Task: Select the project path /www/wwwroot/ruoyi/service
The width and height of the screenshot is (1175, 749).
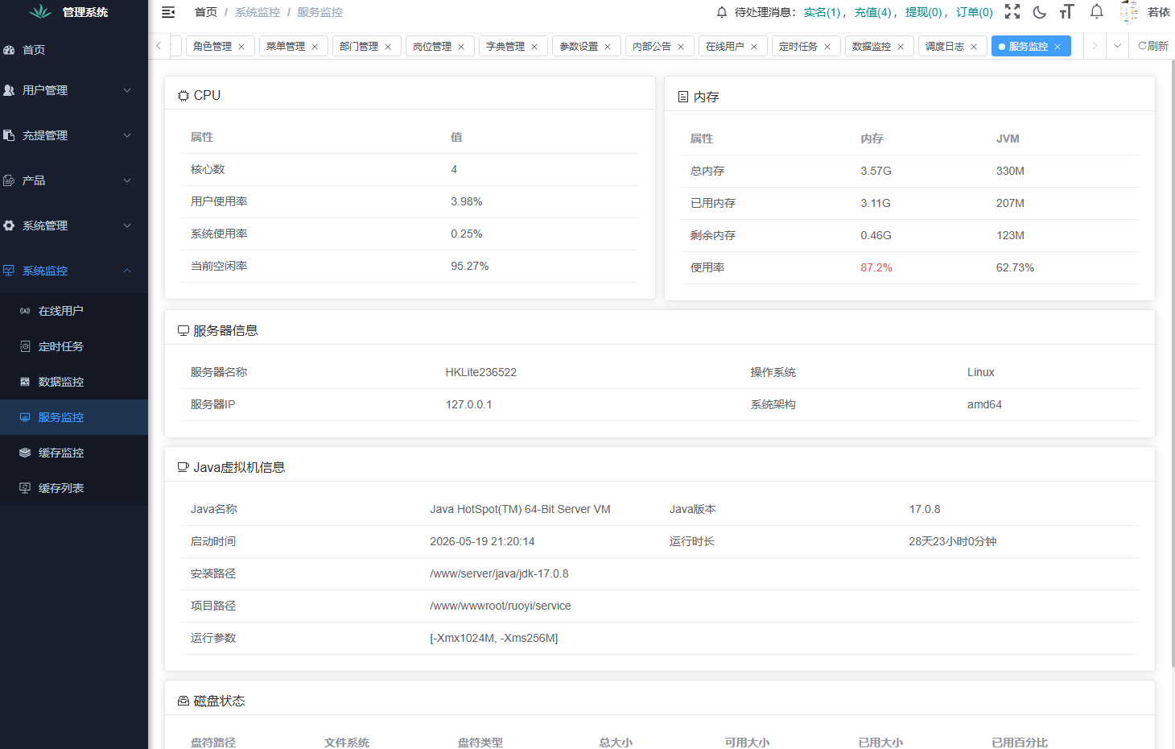Action: pos(501,606)
